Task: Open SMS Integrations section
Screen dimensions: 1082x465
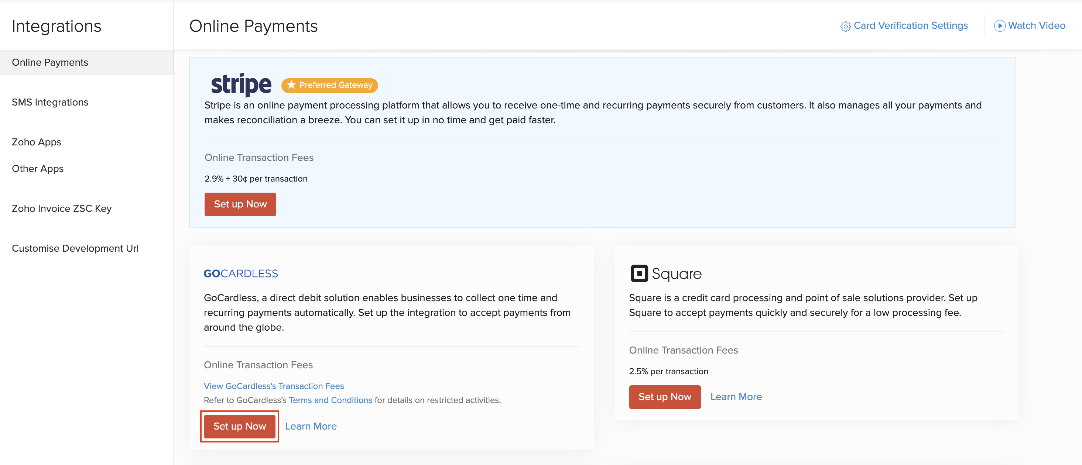Action: (x=50, y=102)
